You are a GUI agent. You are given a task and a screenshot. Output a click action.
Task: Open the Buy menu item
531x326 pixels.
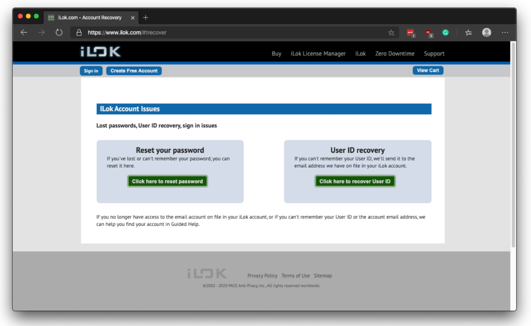276,54
